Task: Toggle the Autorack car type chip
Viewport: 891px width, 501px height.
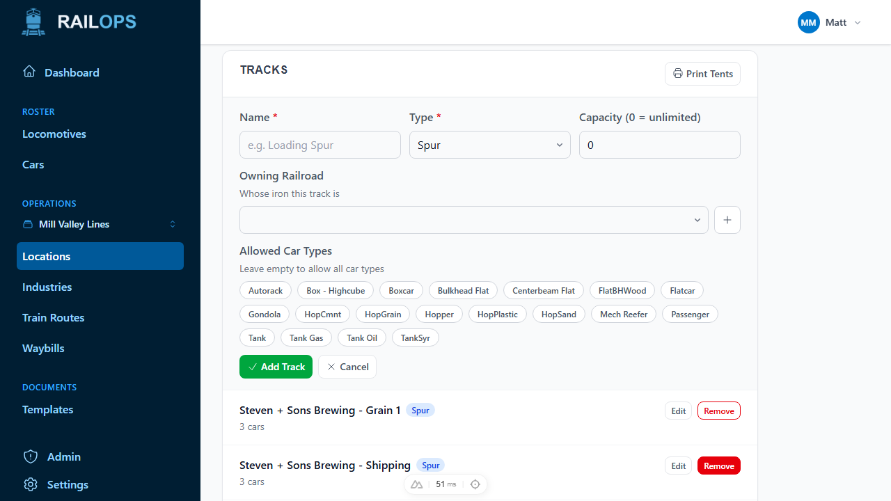Action: (x=266, y=291)
